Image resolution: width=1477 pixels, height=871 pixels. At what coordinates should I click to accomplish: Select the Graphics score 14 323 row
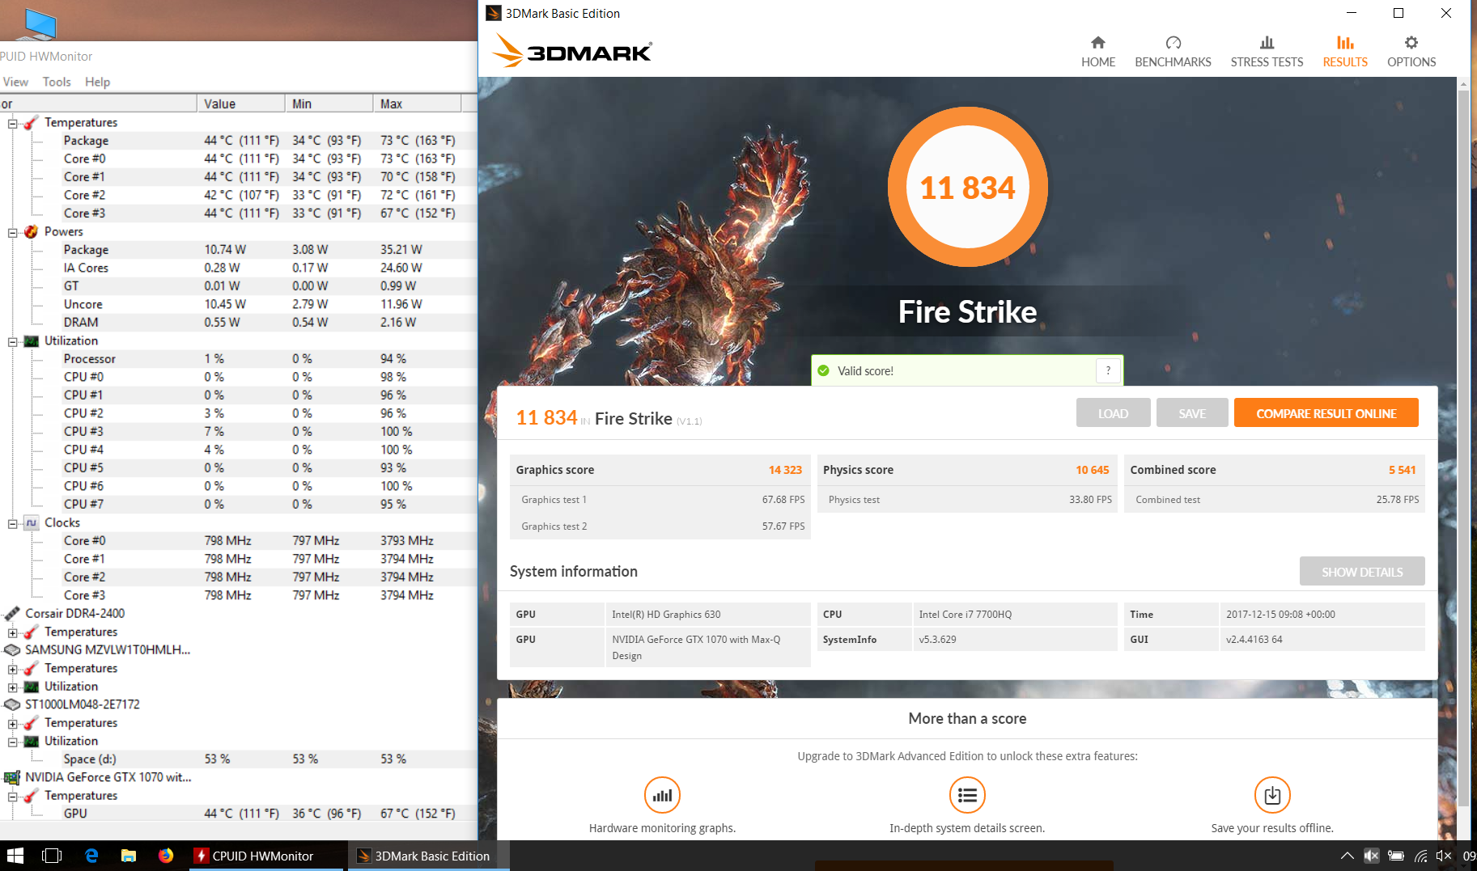coord(660,470)
